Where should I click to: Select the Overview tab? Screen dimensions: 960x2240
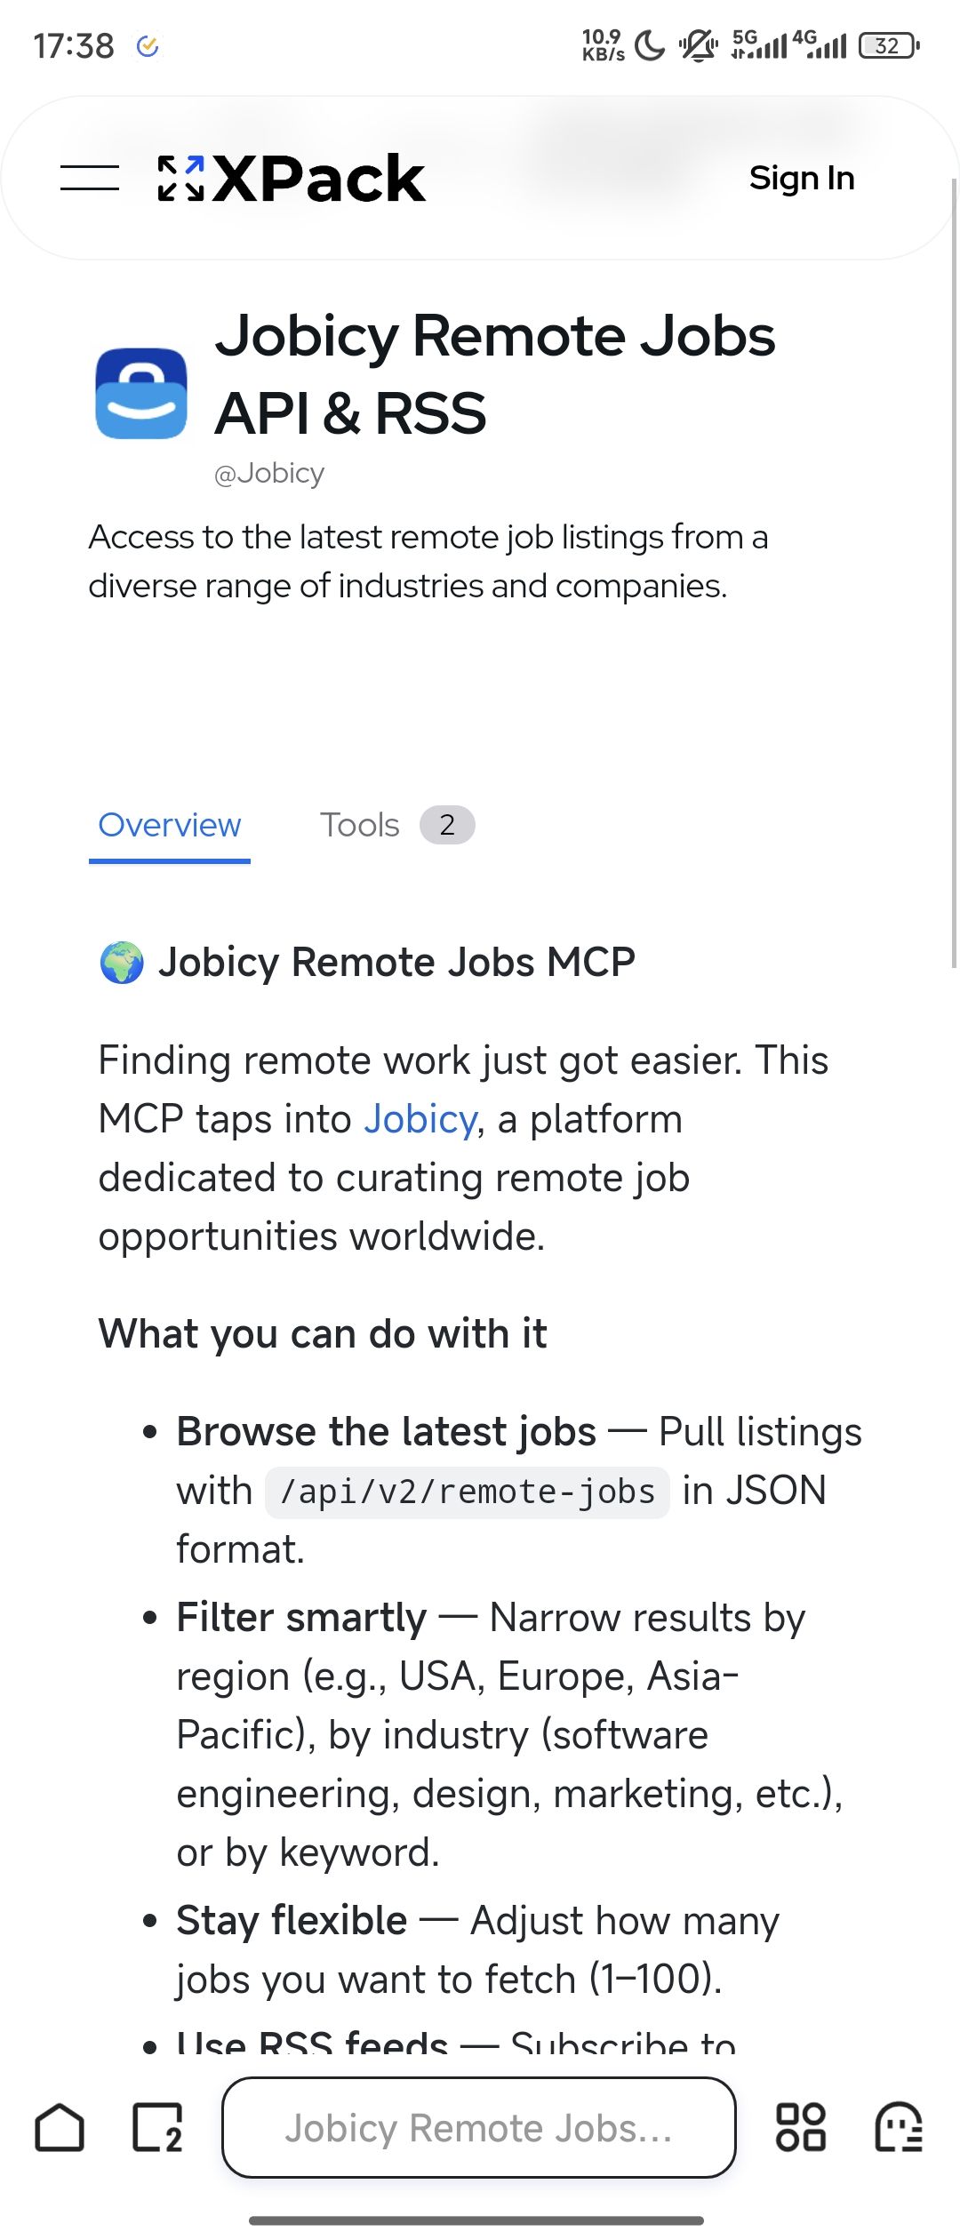(170, 825)
